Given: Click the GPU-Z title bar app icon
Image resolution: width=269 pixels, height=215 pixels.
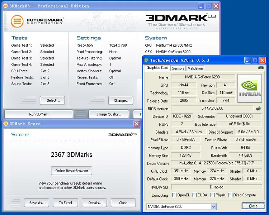Looking at the screenshot, I should point(146,60).
